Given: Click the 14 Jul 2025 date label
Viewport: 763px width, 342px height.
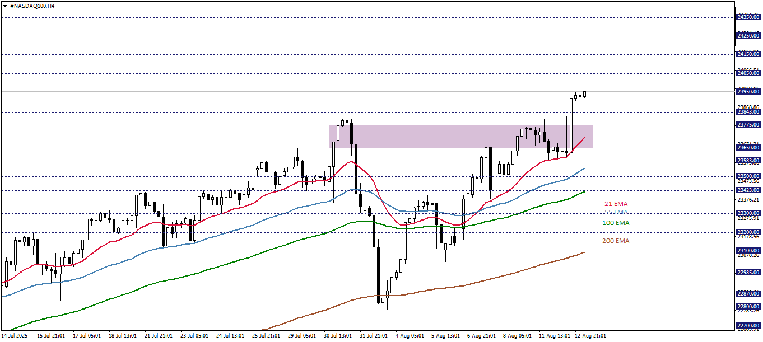Looking at the screenshot, I should coord(14,336).
